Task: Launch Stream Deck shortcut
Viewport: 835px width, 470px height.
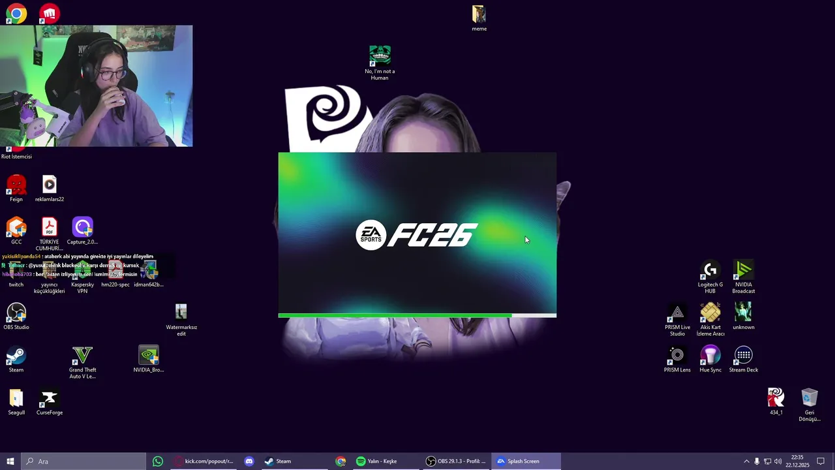Action: (743, 359)
